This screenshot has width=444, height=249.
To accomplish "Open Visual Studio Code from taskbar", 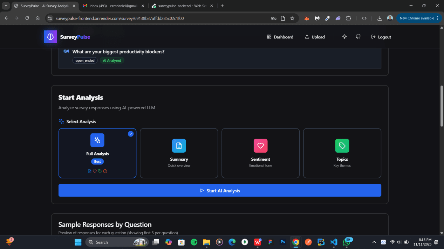I will point(334,242).
